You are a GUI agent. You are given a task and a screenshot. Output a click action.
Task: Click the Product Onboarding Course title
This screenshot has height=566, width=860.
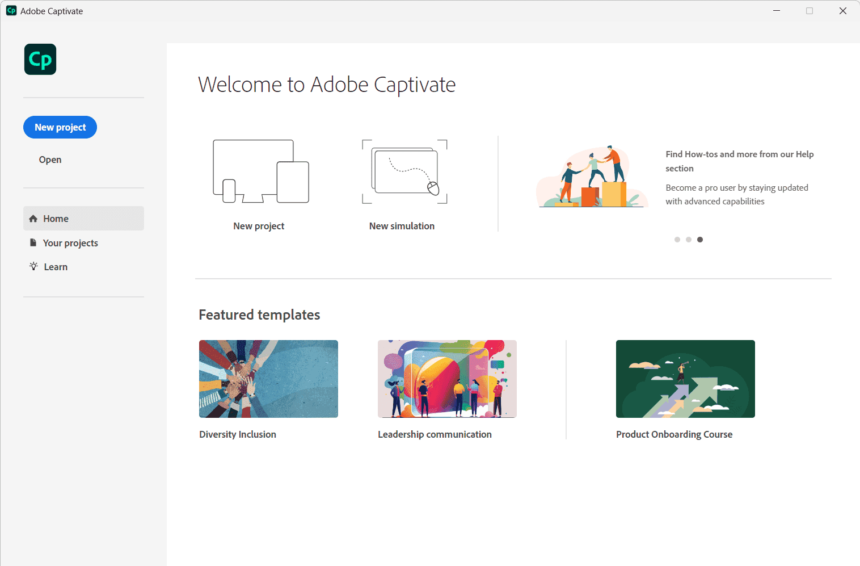point(674,434)
